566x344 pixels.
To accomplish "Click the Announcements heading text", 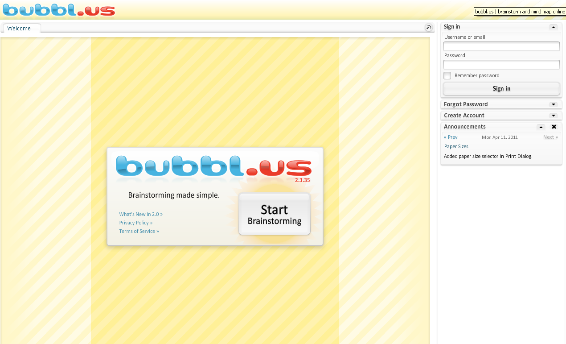I will pyautogui.click(x=465, y=127).
